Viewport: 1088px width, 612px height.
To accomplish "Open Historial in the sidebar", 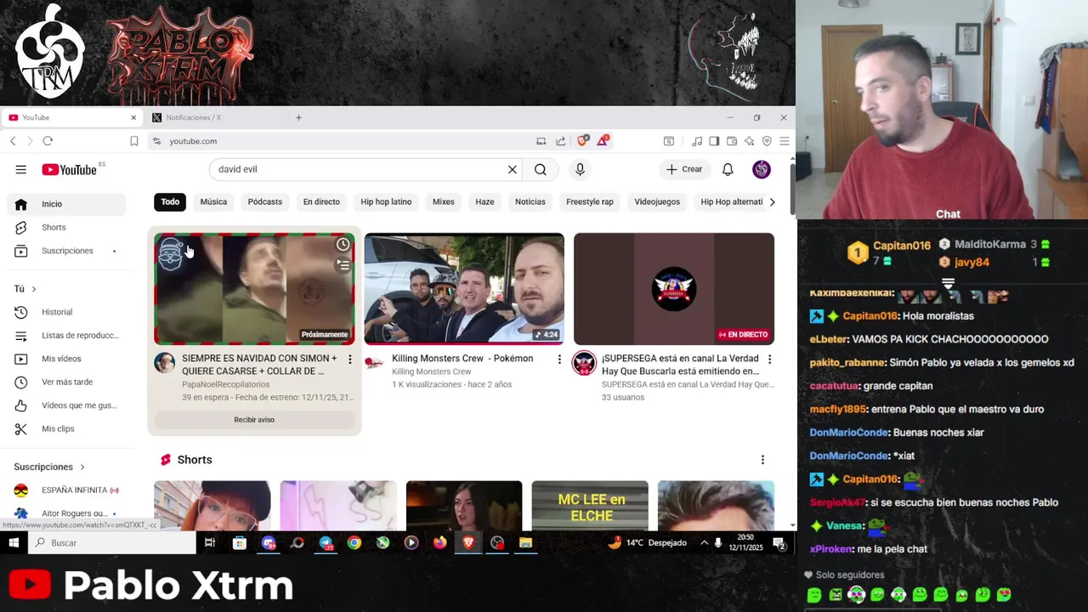I will coord(66,312).
